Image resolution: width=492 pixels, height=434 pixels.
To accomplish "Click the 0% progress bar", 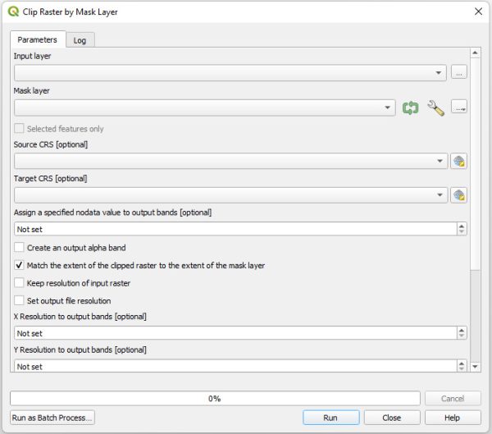I will click(215, 399).
